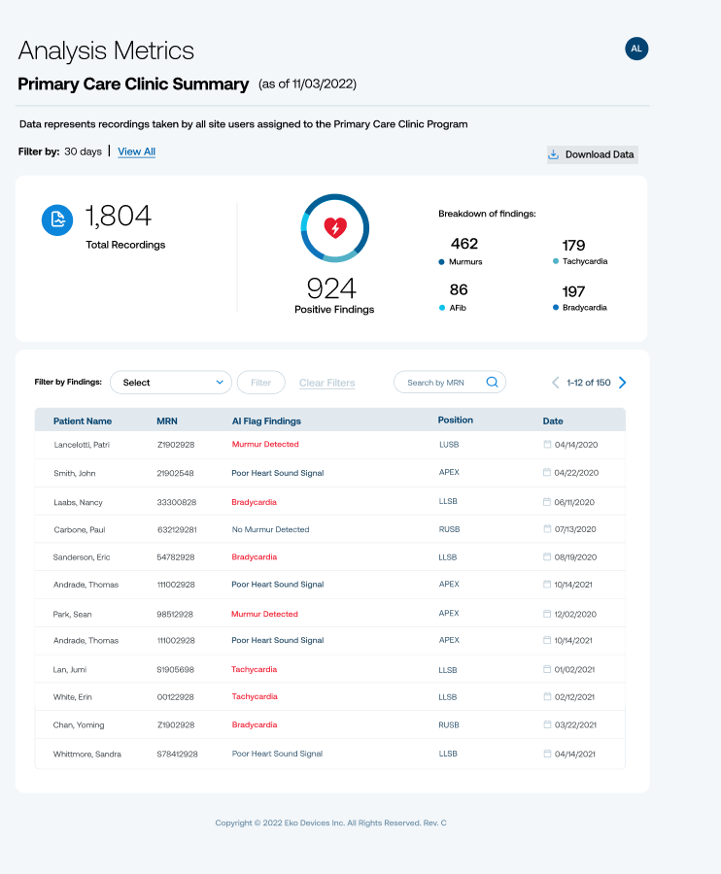Click MRN 98512928
The height and width of the screenshot is (874, 721).
tap(175, 615)
